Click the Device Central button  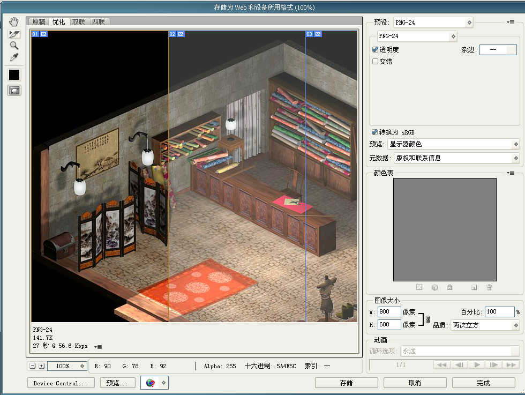click(61, 383)
